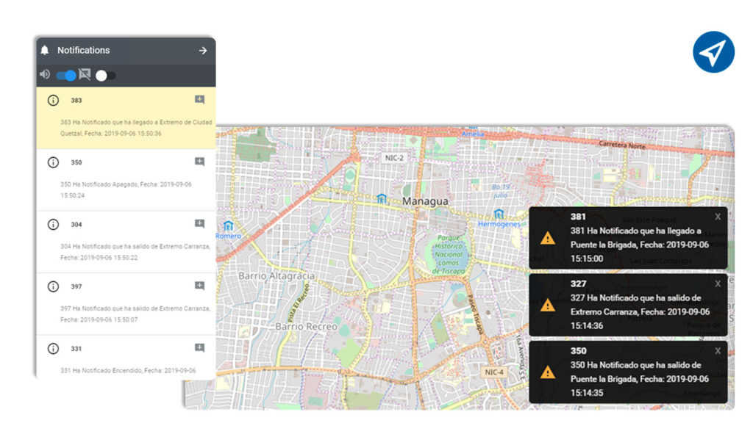Click the blue paper-plane navigation logo
Screen dimensions: 753x423
(713, 52)
